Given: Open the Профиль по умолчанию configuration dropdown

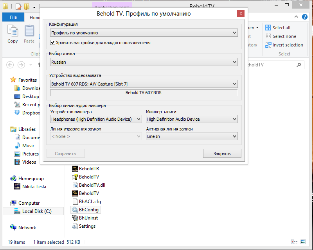Looking at the screenshot, I should pyautogui.click(x=144, y=33).
